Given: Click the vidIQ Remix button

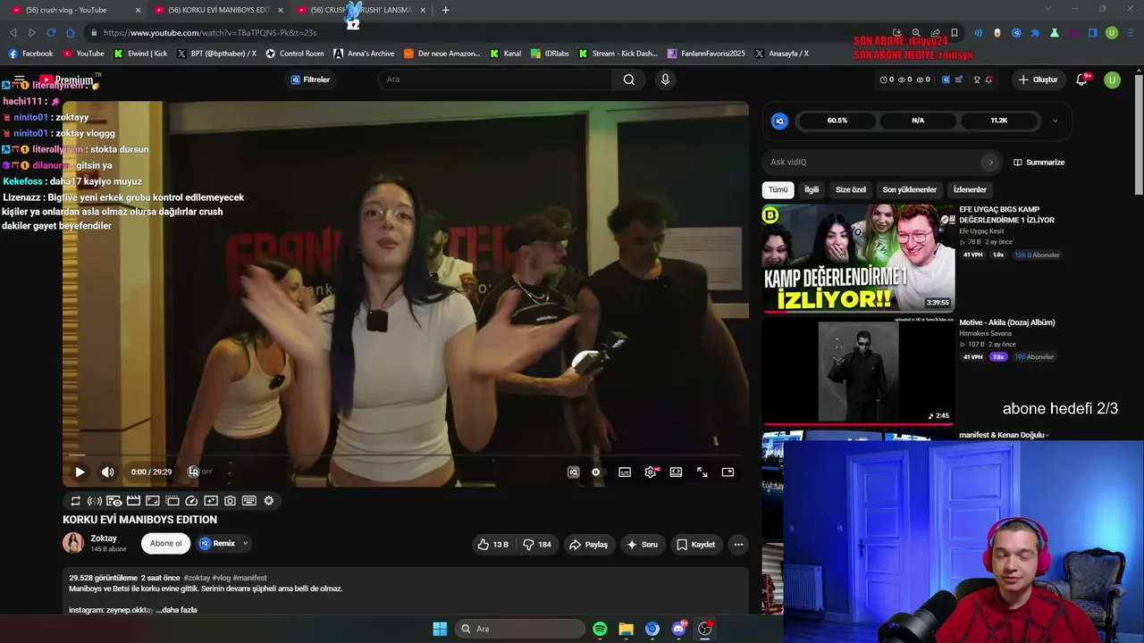Looking at the screenshot, I should click(x=217, y=543).
